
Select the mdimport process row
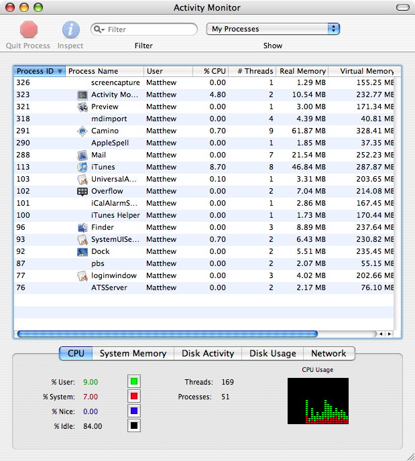204,119
